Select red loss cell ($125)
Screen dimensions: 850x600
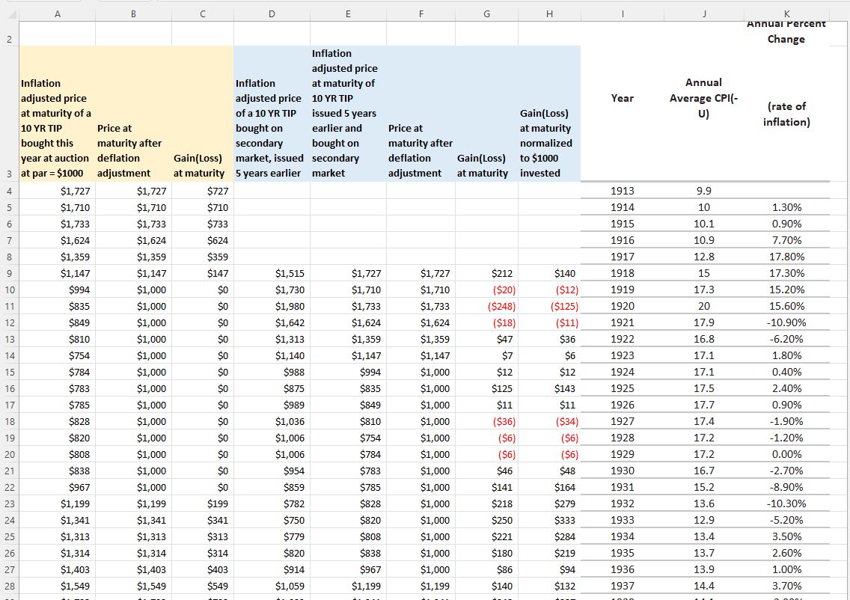[x=549, y=307]
